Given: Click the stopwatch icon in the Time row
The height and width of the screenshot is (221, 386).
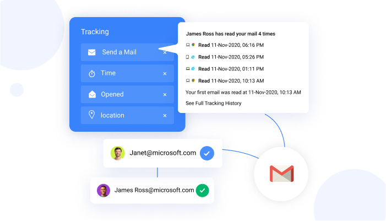Looking at the screenshot, I should pos(92,74).
